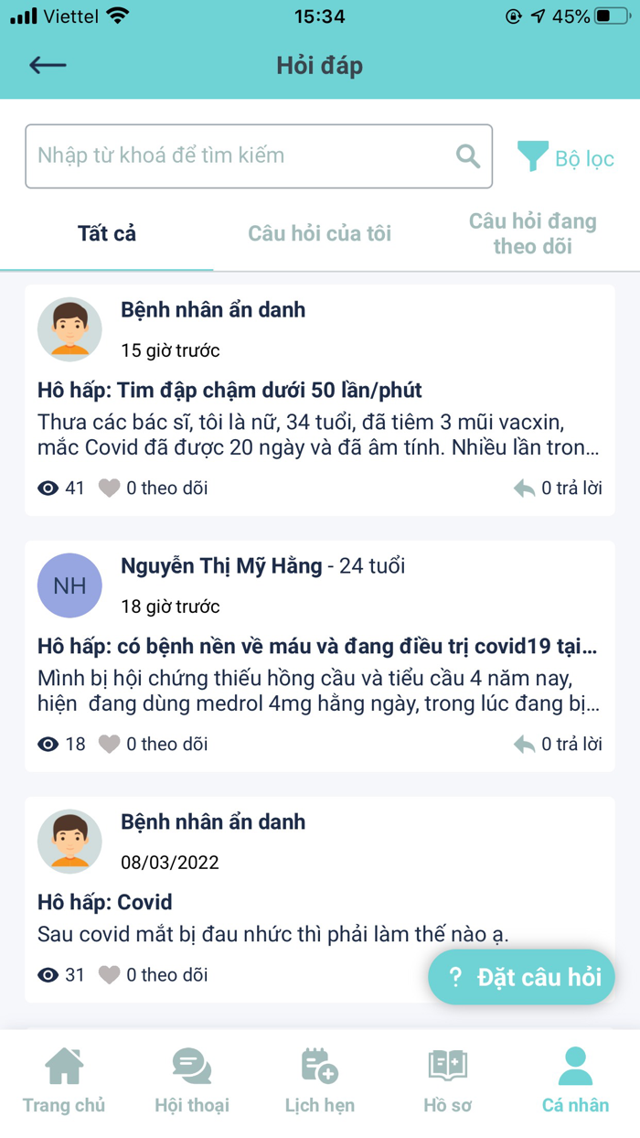
Task: Follow the Covid eye pain question
Action: [109, 974]
